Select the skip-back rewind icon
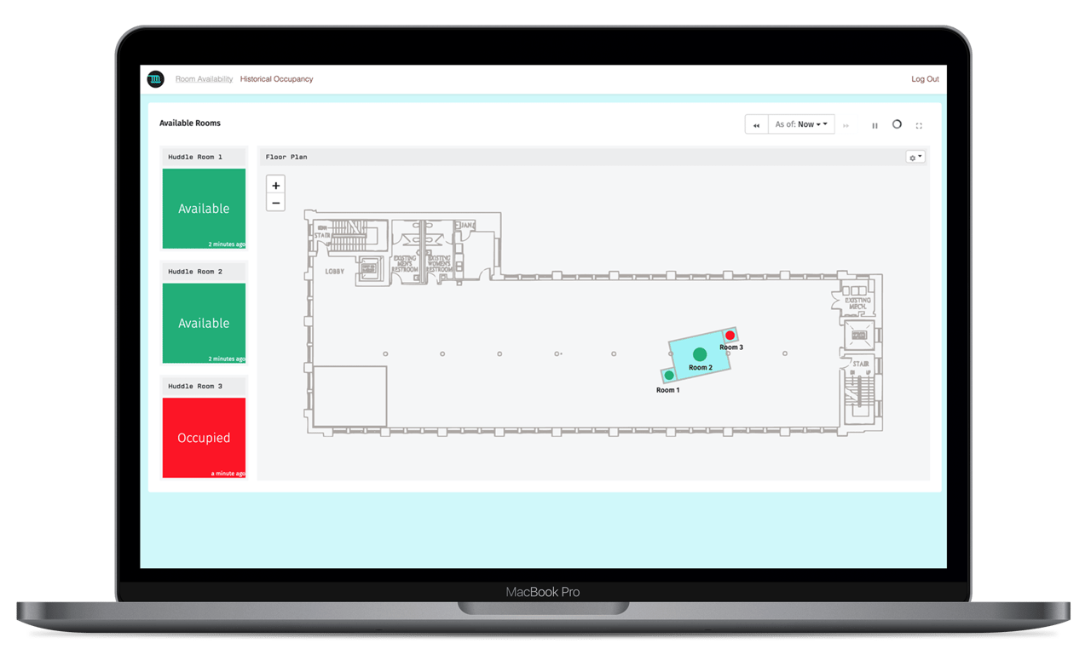 (x=756, y=124)
